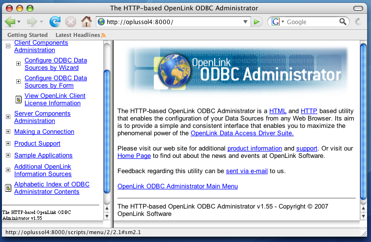The width and height of the screenshot is (371, 242).
Task: Open the Getting Started bookmark
Action: 28,35
